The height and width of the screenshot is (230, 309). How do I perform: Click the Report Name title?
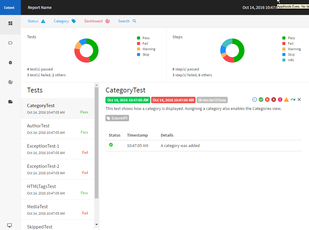40,7
